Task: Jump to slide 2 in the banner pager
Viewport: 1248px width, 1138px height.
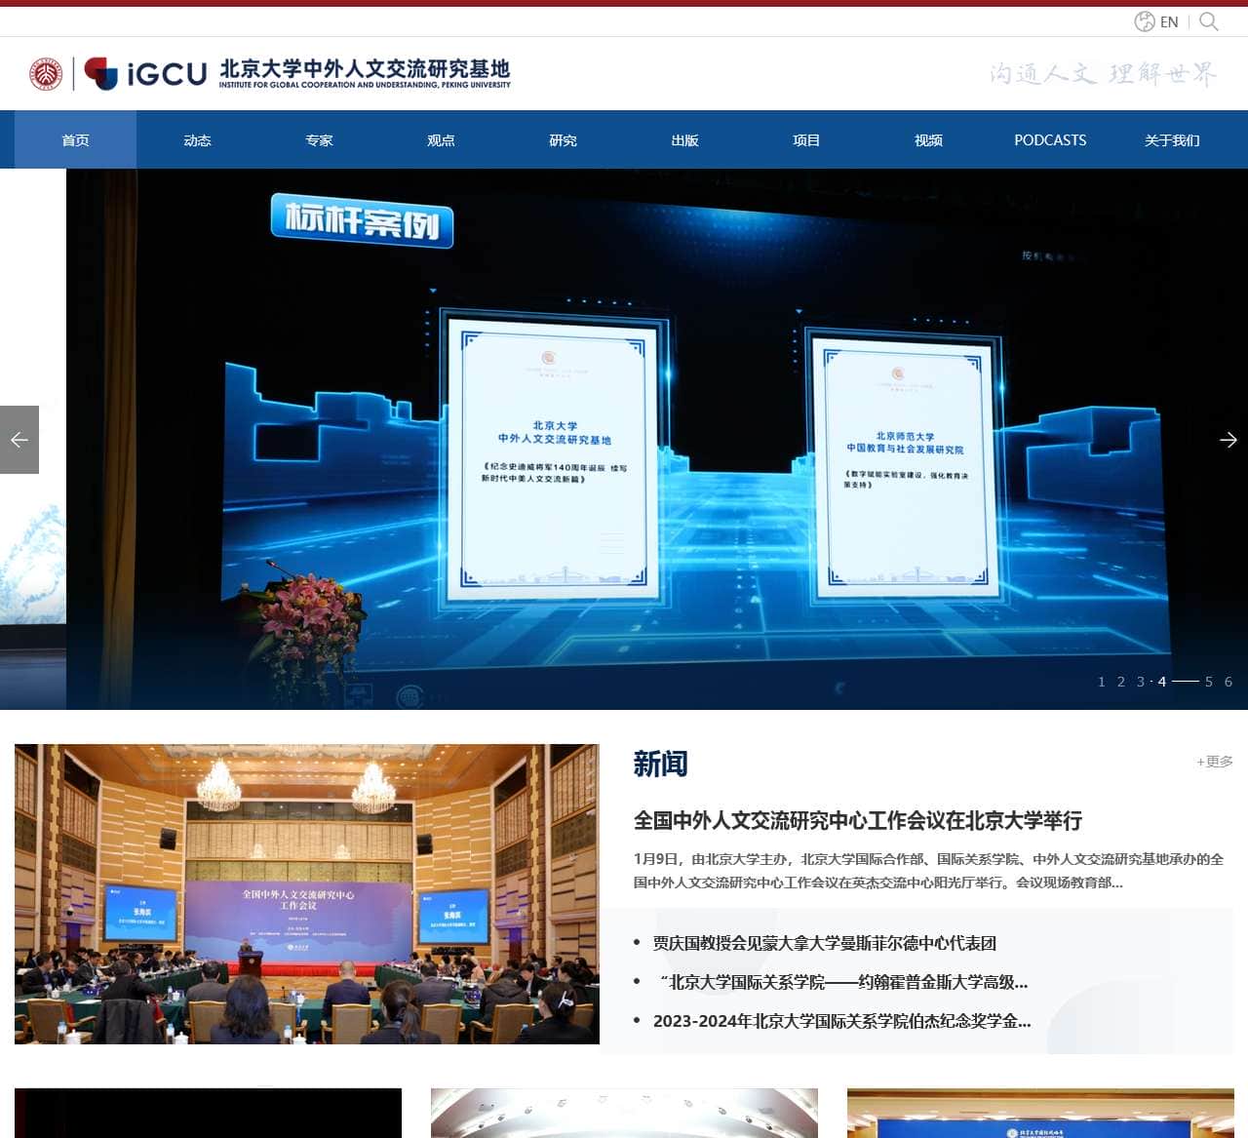Action: click(1121, 683)
